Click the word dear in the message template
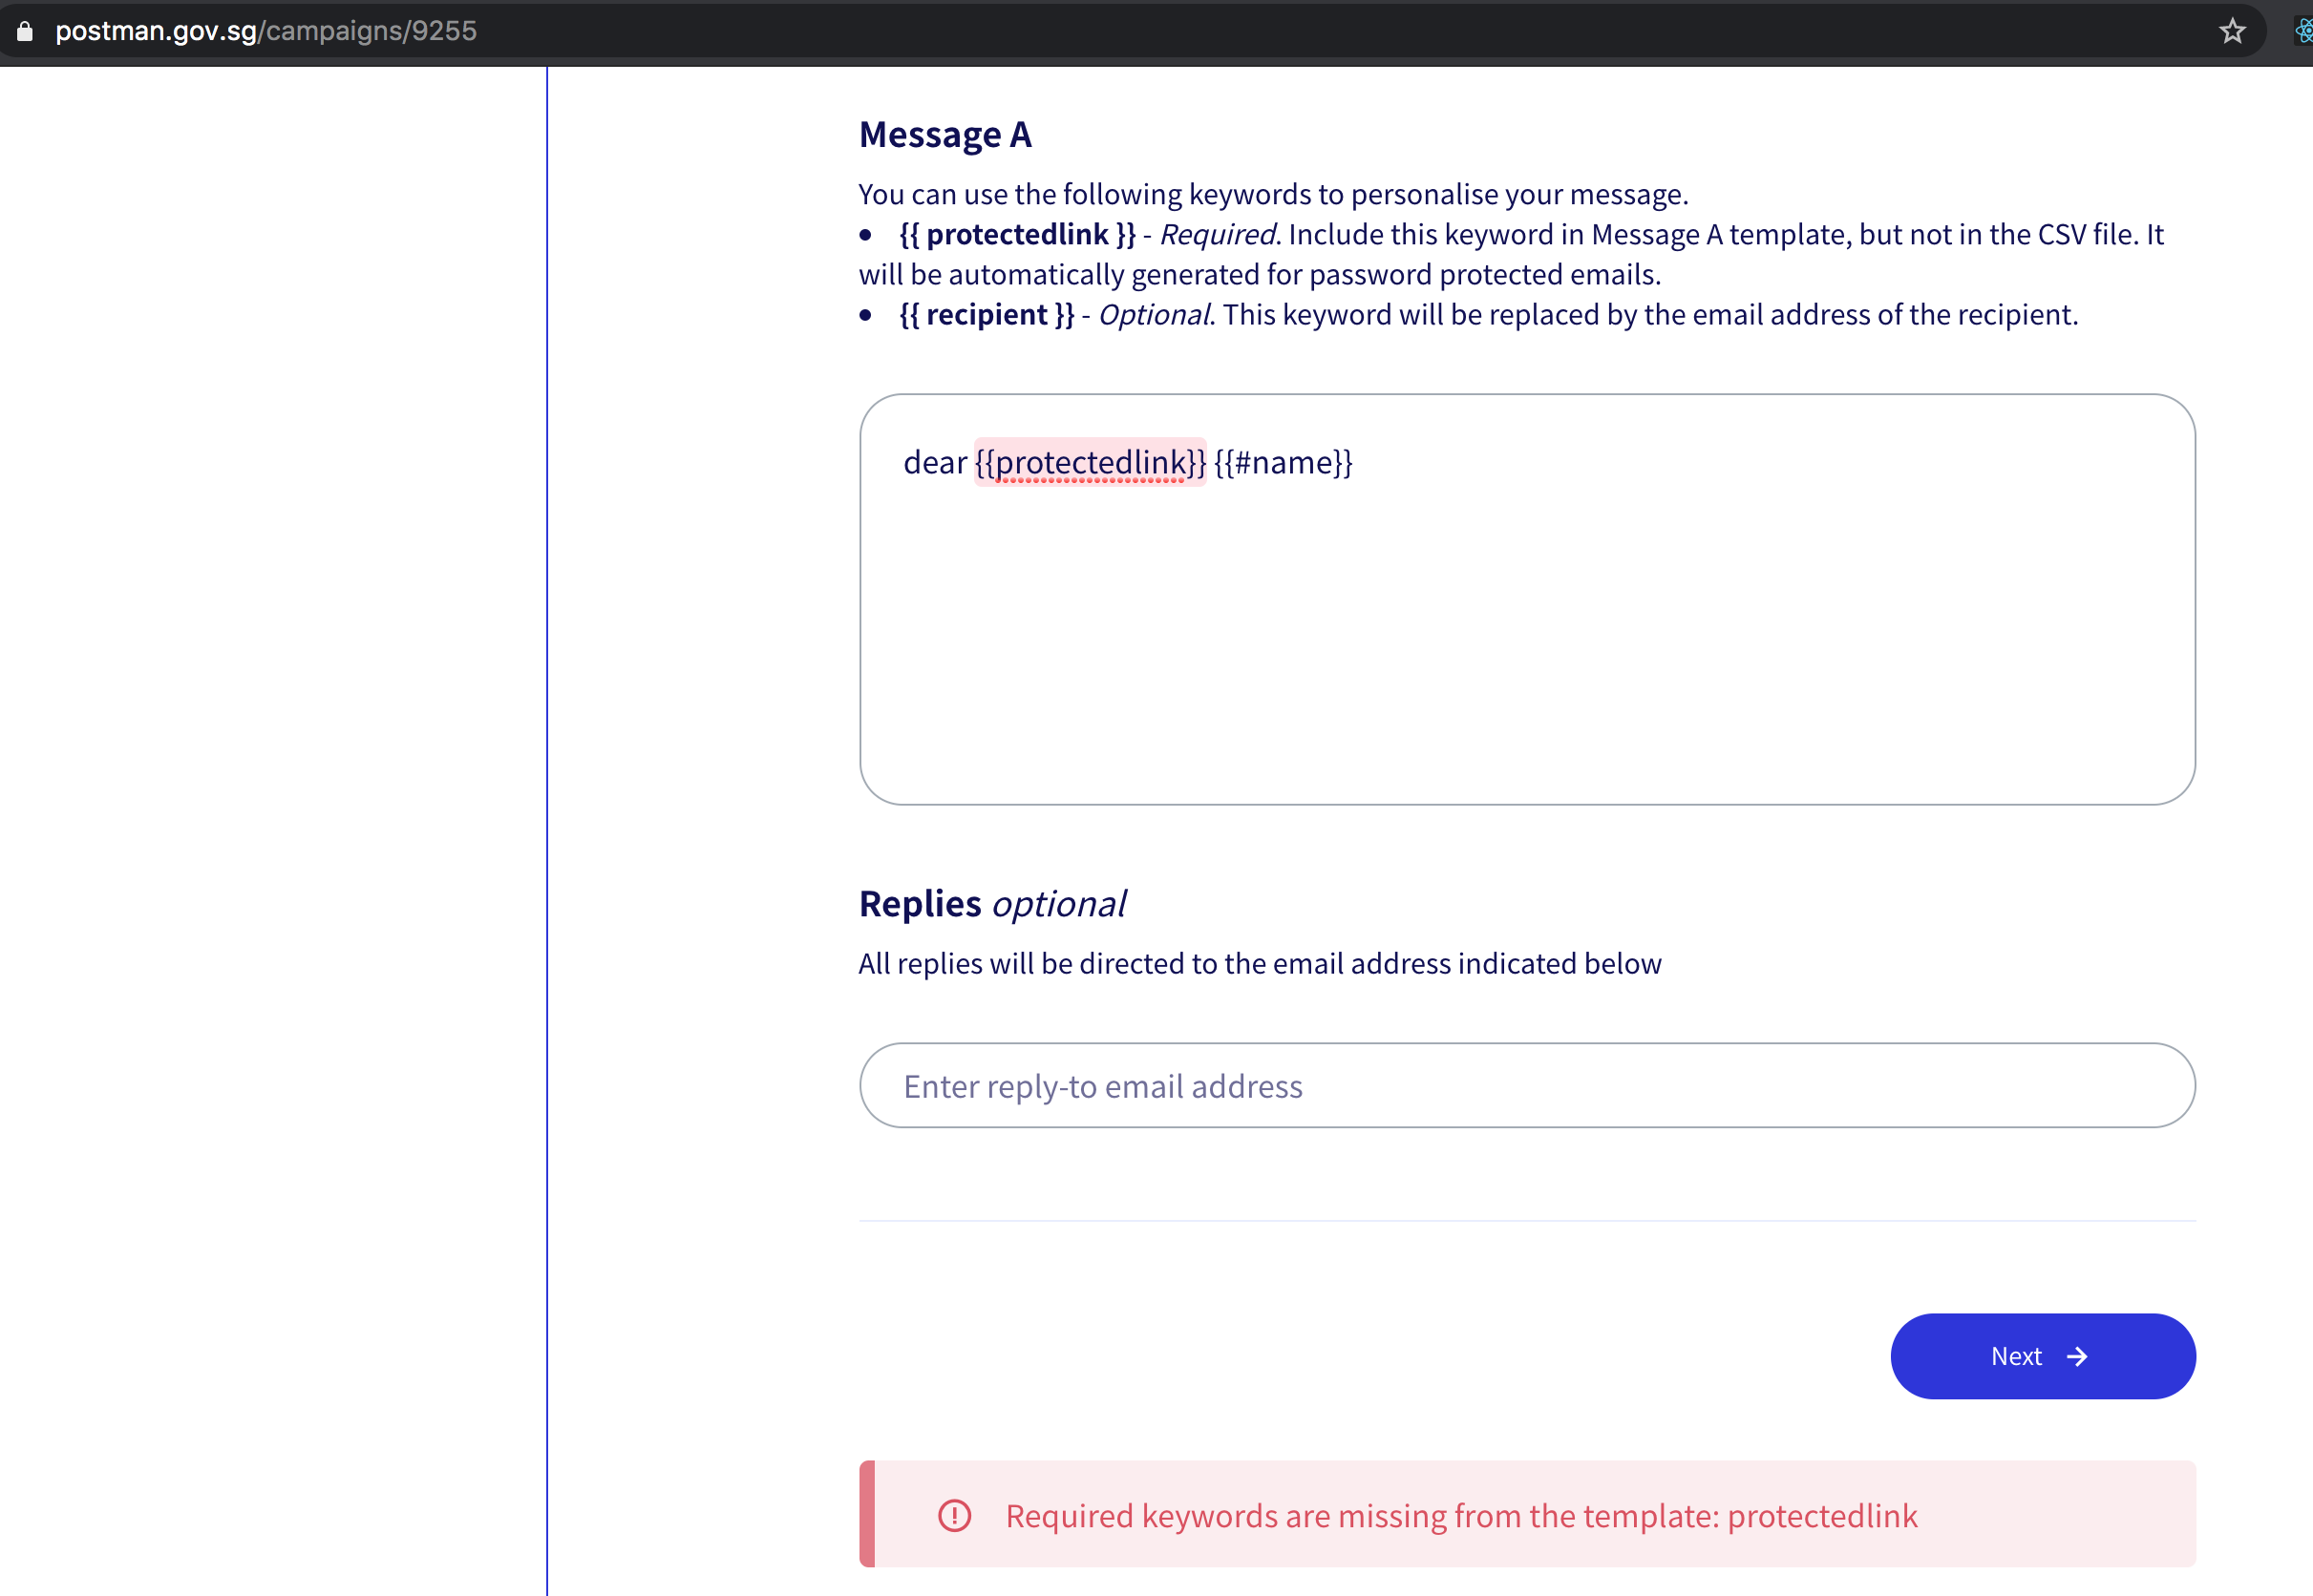This screenshot has width=2313, height=1596. click(x=933, y=462)
